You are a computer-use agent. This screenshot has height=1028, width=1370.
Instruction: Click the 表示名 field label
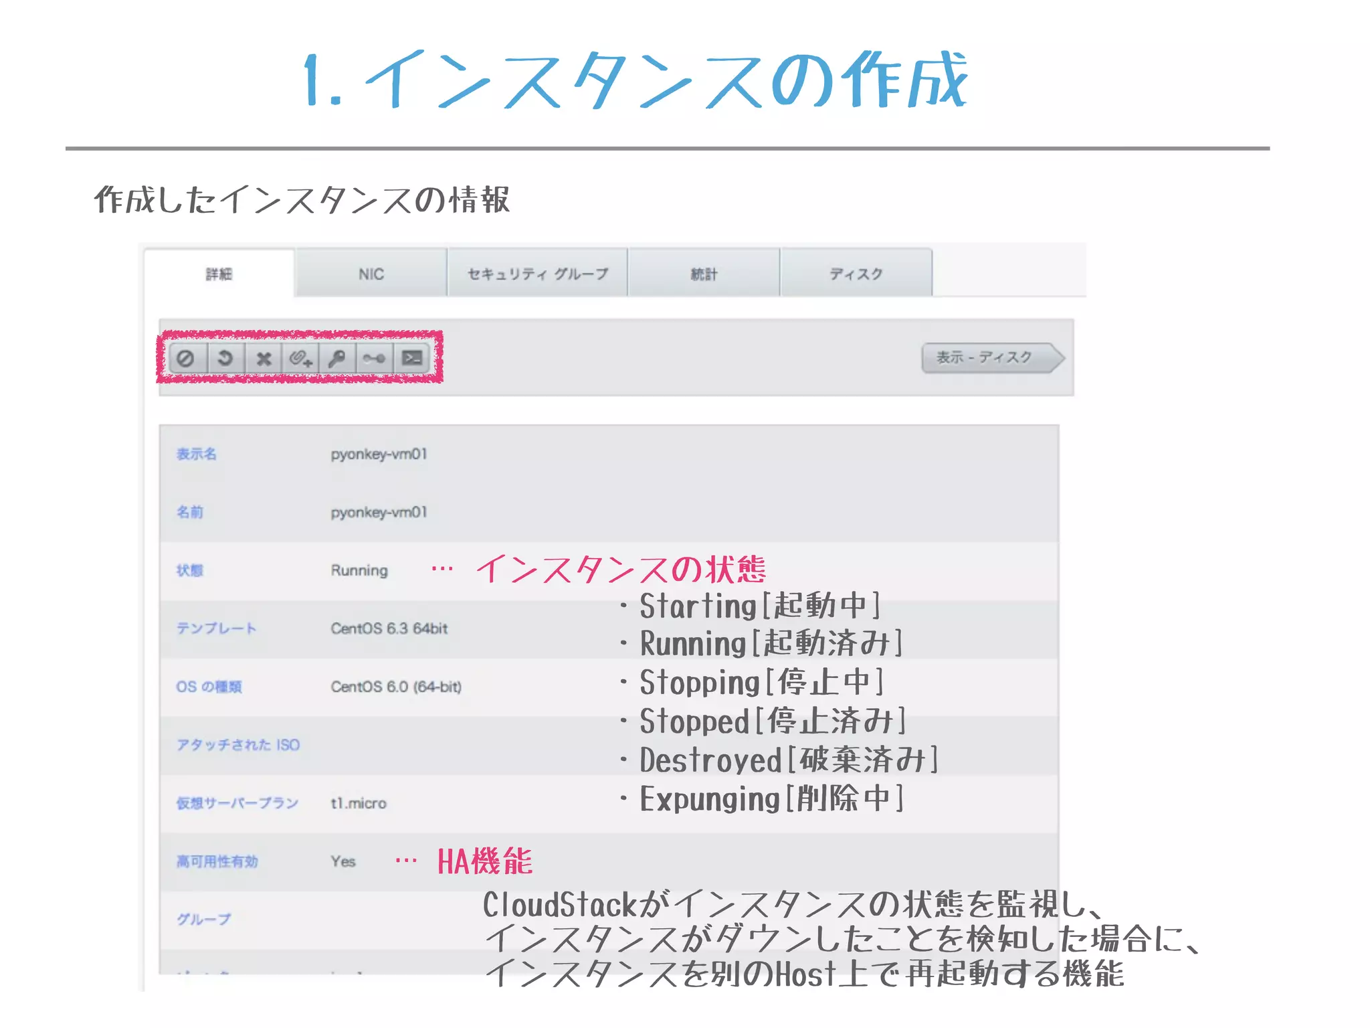coord(197,454)
